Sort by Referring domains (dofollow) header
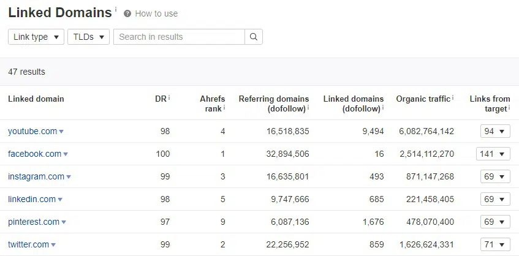519x256 pixels. (x=274, y=104)
